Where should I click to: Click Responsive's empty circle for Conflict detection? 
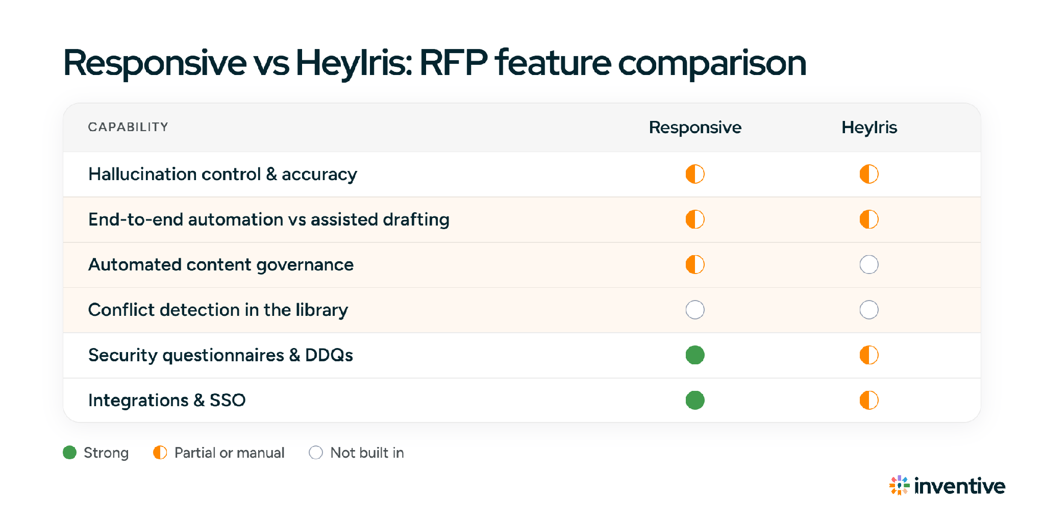[x=694, y=310]
